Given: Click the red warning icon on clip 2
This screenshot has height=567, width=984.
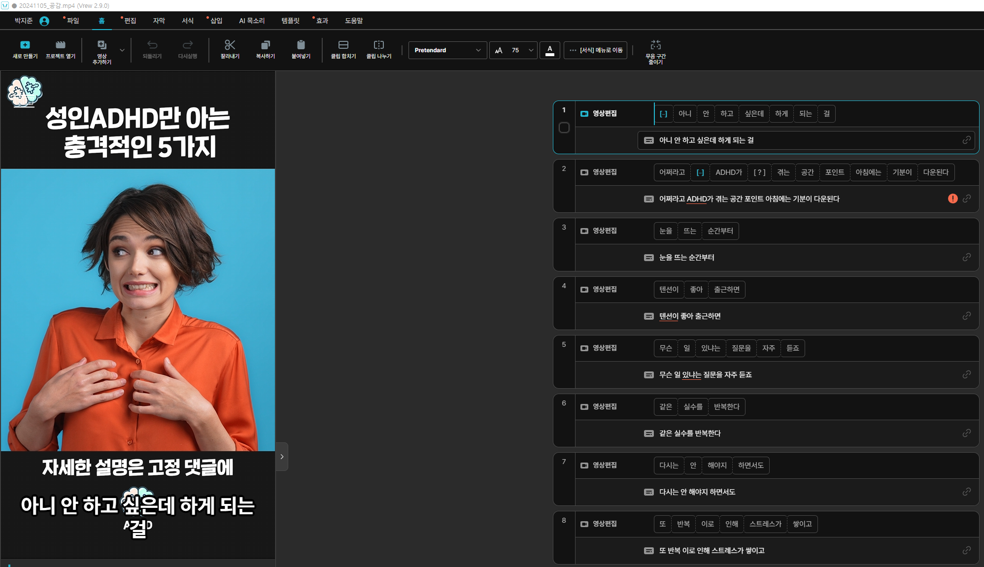Looking at the screenshot, I should click(952, 199).
